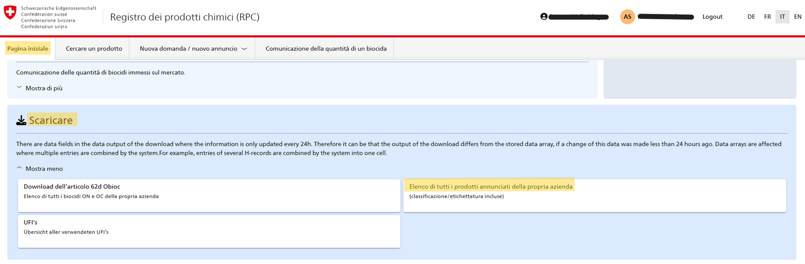Open the UFI's download card
Image resolution: width=805 pixels, height=264 pixels.
[209, 231]
